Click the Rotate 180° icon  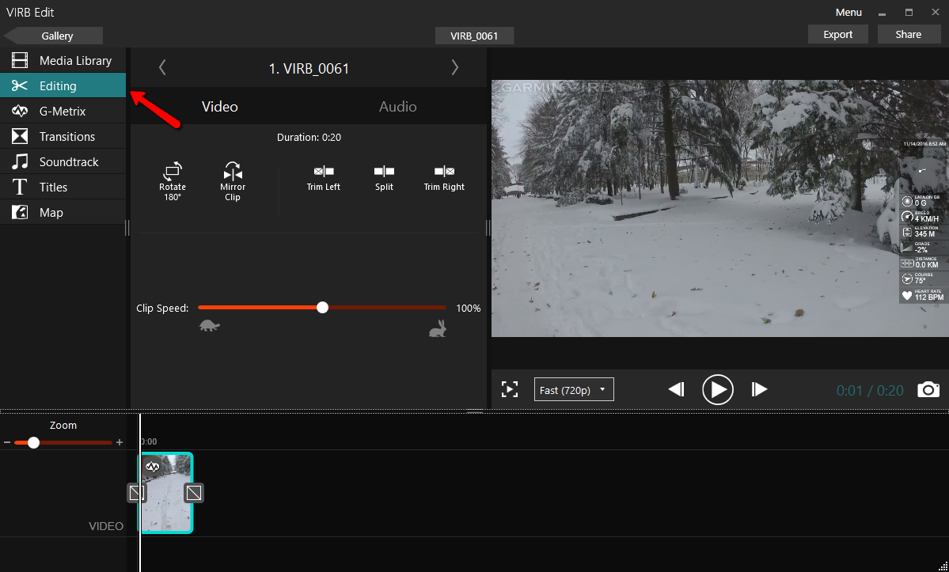click(x=173, y=171)
